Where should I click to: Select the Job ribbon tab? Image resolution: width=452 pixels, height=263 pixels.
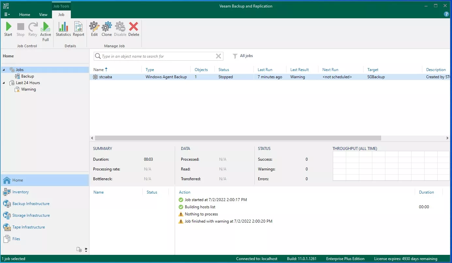tap(61, 14)
